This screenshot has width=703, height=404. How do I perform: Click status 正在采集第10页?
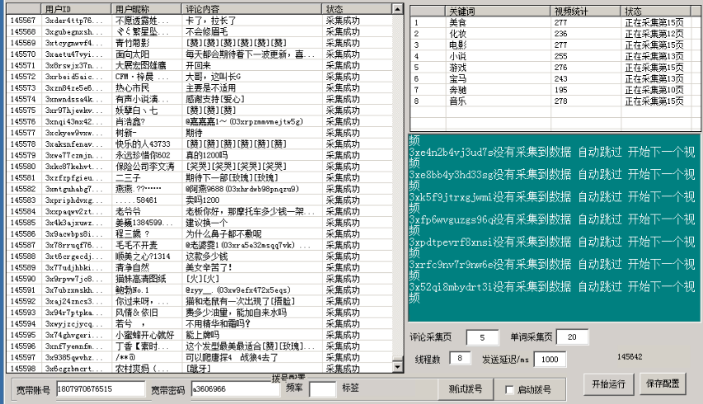click(654, 90)
